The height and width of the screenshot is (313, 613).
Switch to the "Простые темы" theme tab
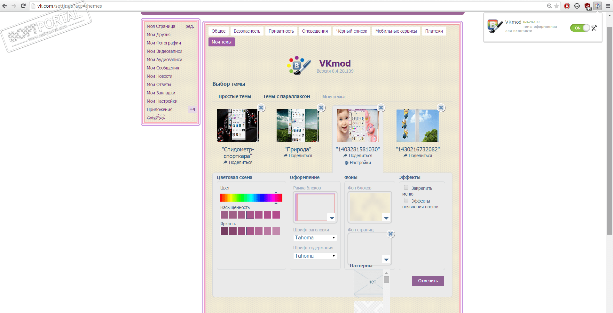click(235, 96)
